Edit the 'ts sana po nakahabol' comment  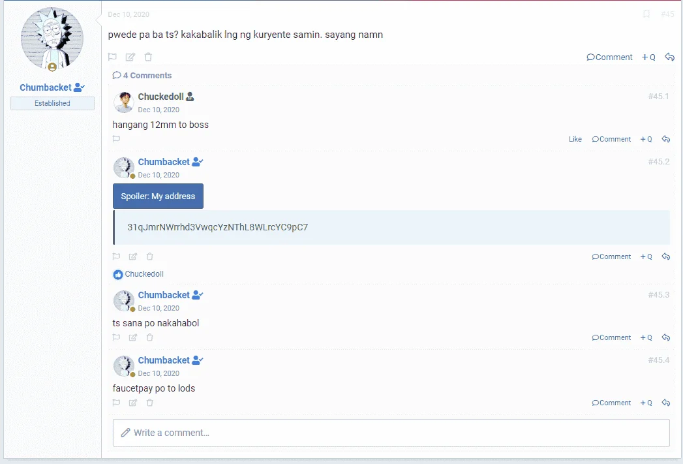pyautogui.click(x=133, y=337)
